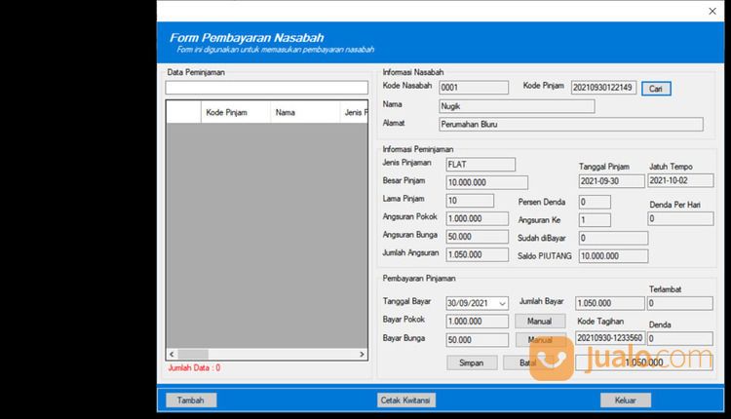Exit the form with Keluar
Viewport: 731px width, 419px height.
625,400
